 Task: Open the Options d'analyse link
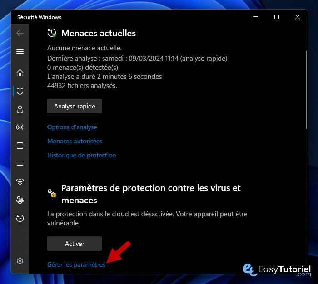coord(72,127)
